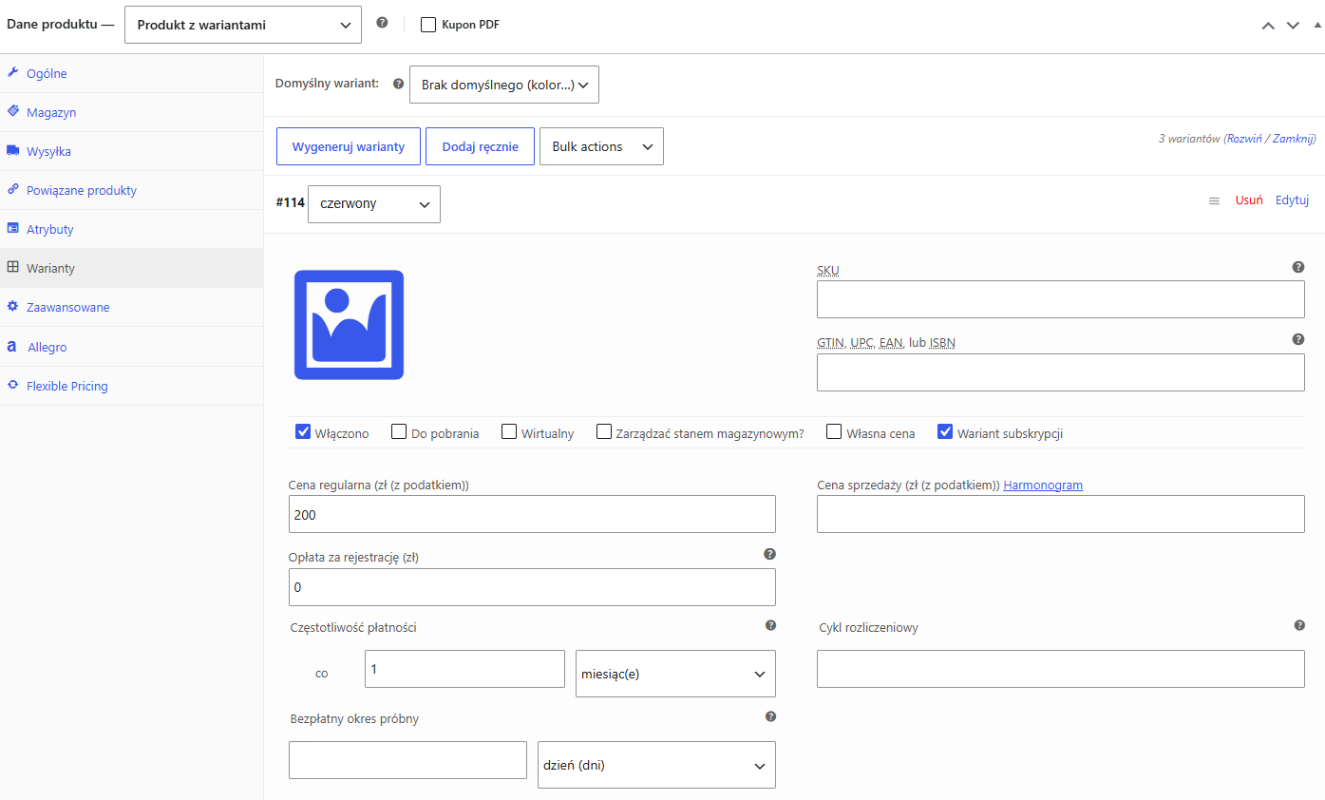The image size is (1325, 800).
Task: Open the default variant dropdown 'Brak domyślnego'
Action: click(504, 85)
